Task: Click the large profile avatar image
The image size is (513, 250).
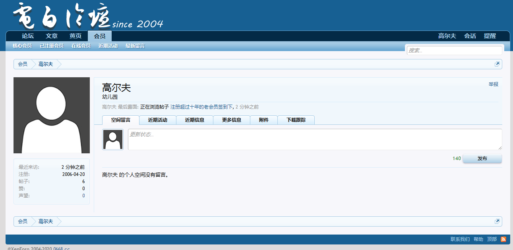Action: tap(52, 115)
